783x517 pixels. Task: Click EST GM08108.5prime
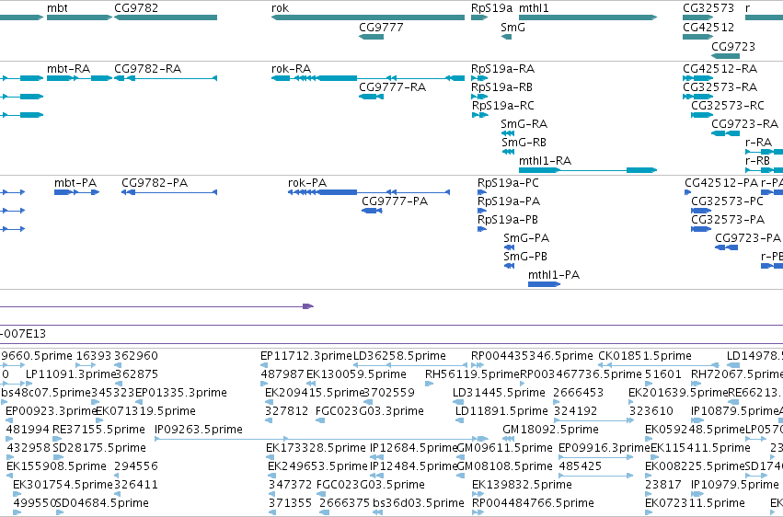tap(504, 466)
